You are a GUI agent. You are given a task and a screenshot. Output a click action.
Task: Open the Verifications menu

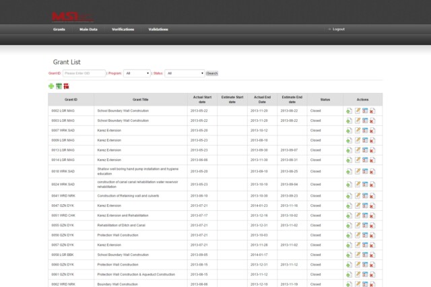(x=123, y=30)
